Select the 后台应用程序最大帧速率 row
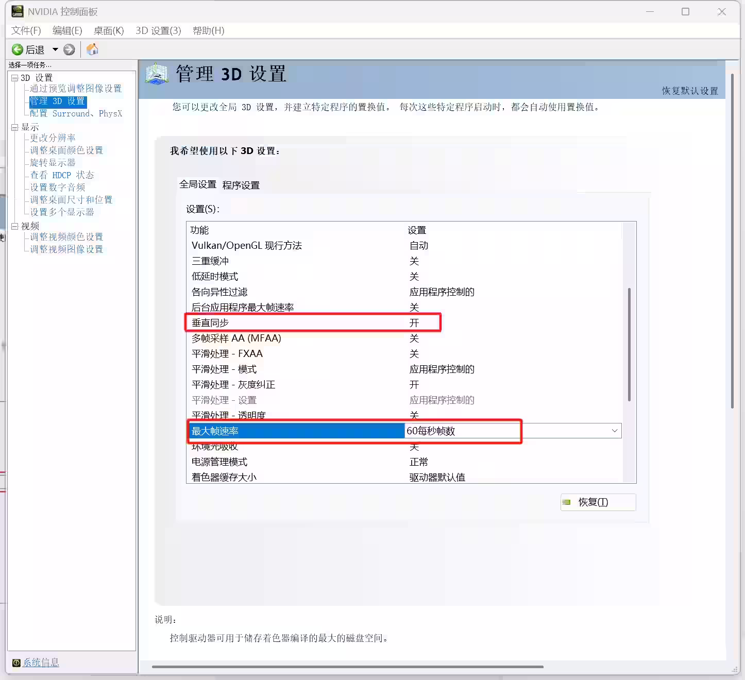This screenshot has height=680, width=745. click(404, 308)
